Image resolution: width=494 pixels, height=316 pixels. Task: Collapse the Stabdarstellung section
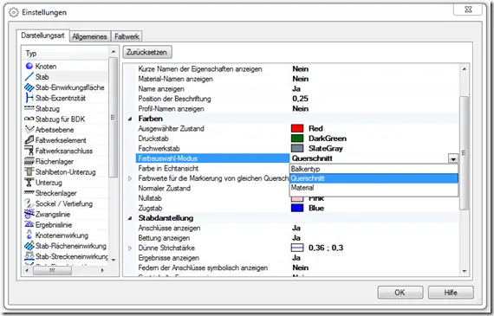click(x=130, y=218)
